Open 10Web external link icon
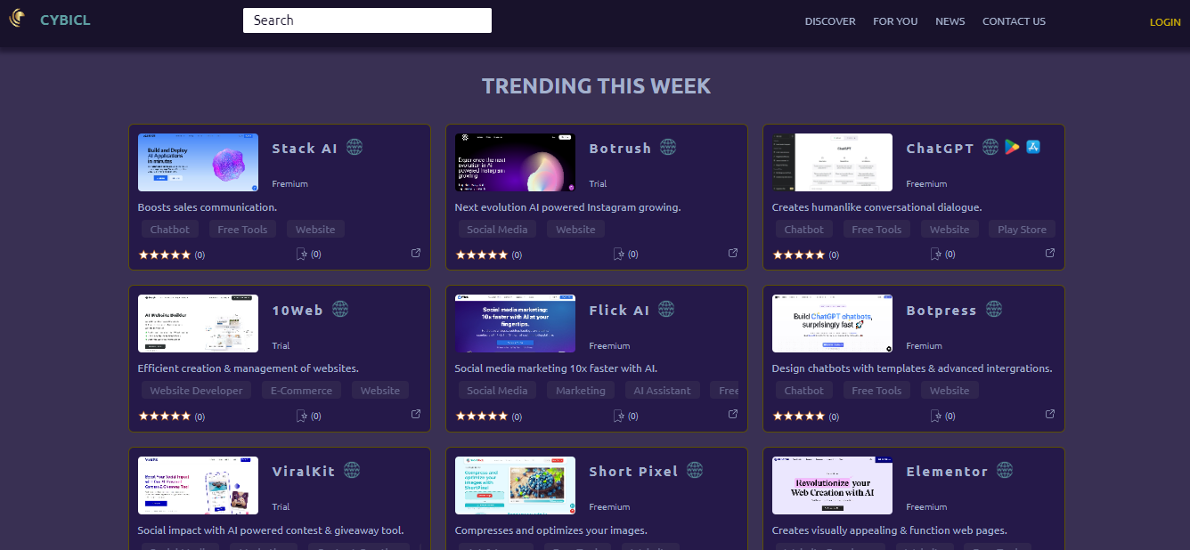This screenshot has width=1190, height=550. [x=416, y=414]
